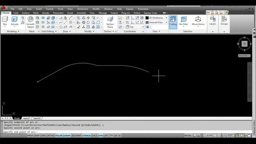The image size is (256, 144).
Task: Select the Spline tool in Draw panel
Action: pyautogui.click(x=61, y=22)
